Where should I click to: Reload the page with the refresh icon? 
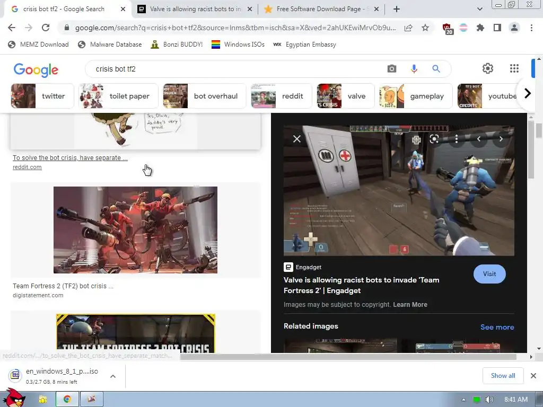pos(46,28)
